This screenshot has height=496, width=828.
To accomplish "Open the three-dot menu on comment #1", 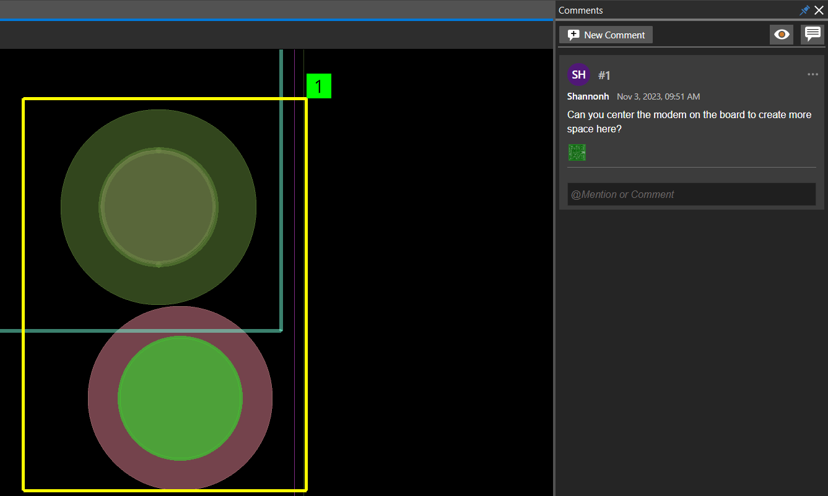I will point(813,75).
